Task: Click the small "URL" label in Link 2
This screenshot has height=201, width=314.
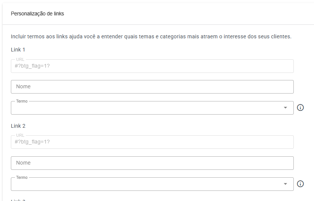Action: pyautogui.click(x=20, y=135)
